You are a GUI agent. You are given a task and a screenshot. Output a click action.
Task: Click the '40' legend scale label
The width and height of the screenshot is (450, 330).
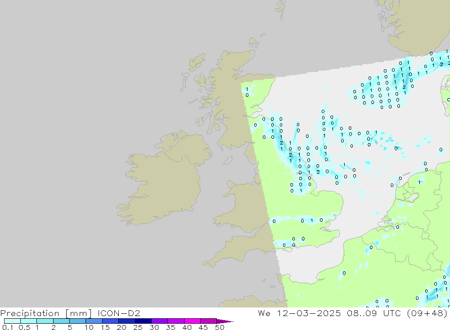187,327
